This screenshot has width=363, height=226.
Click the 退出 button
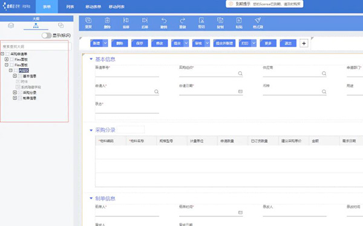pyautogui.click(x=288, y=43)
